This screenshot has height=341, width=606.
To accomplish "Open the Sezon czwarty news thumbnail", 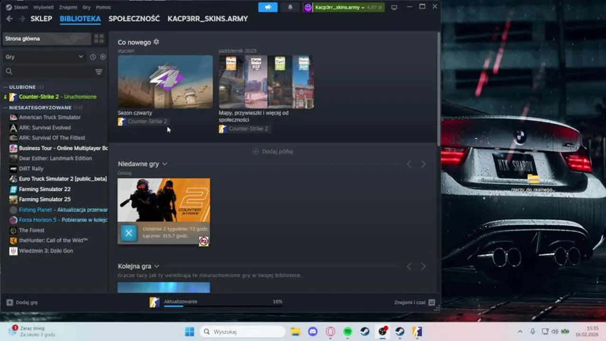I will pos(165,82).
